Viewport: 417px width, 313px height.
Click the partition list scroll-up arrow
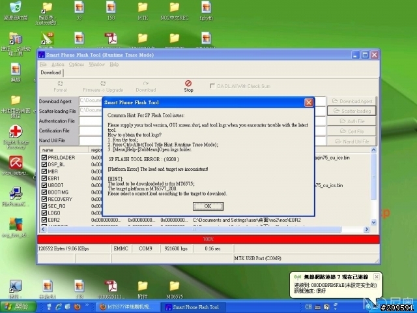tap(373, 150)
